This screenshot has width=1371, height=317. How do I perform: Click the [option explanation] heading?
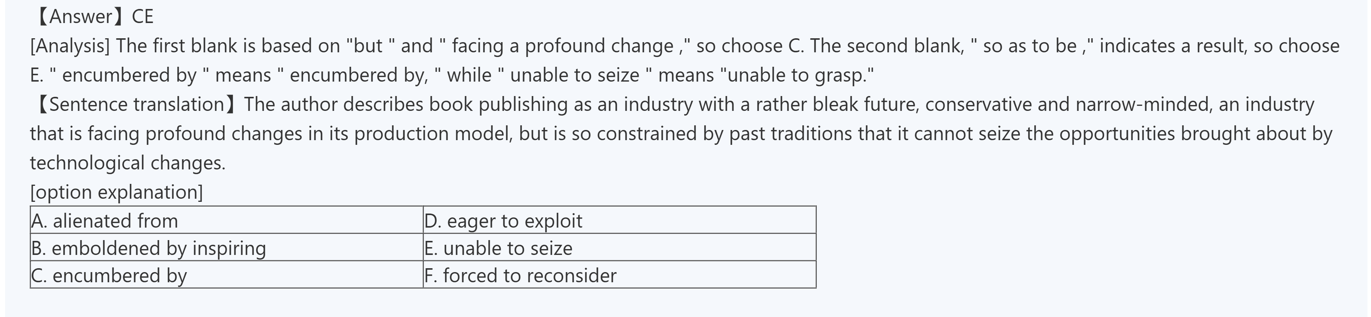(116, 192)
